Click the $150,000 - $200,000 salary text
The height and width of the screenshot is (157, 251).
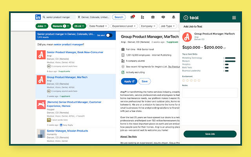(x=202, y=47)
